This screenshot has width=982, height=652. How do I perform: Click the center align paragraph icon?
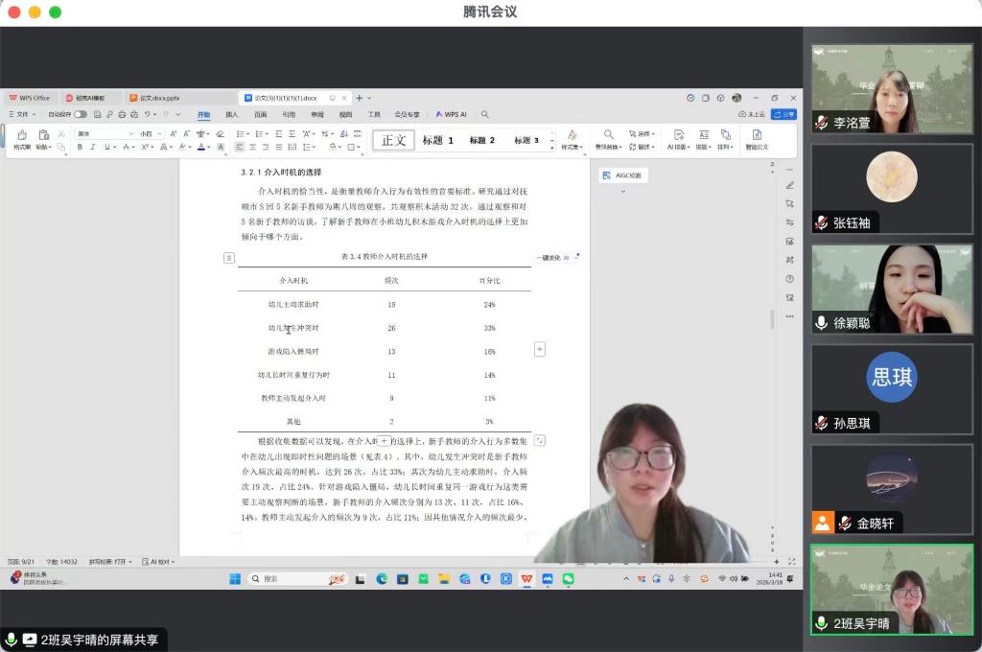(x=252, y=147)
